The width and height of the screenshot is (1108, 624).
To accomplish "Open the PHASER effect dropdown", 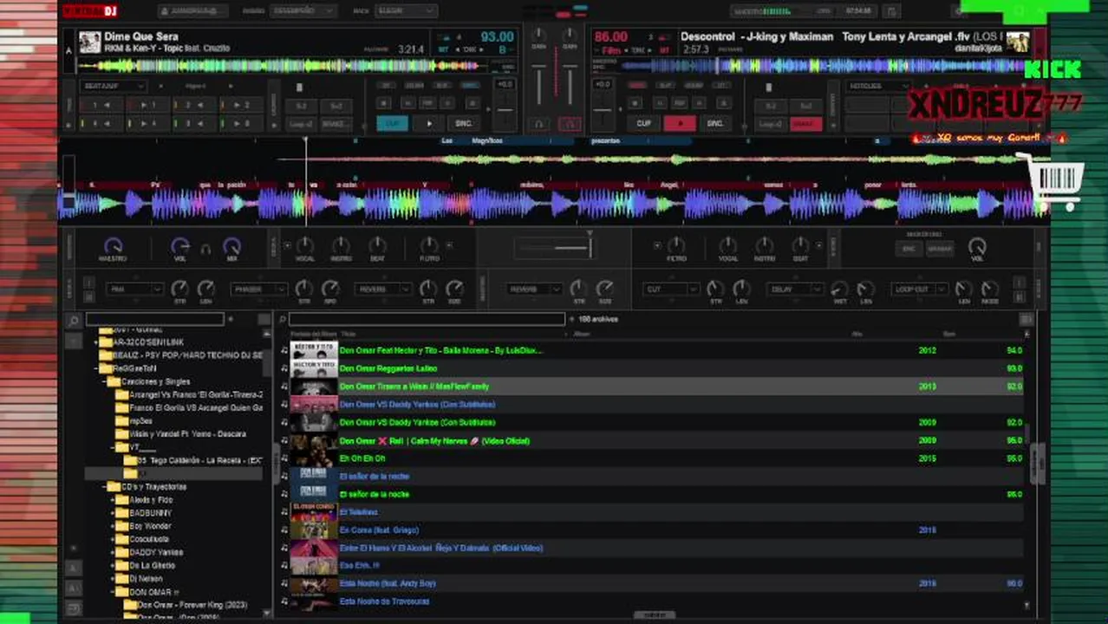I will coord(259,289).
